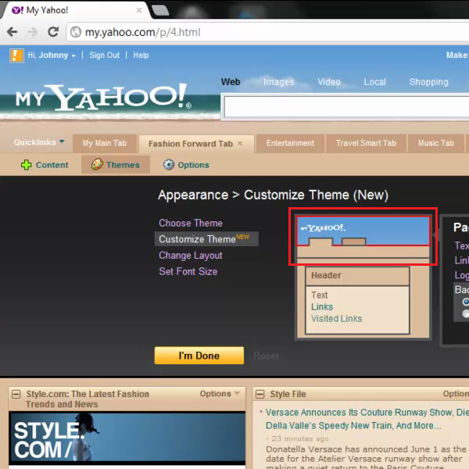Switch to My Main Tab
The height and width of the screenshot is (469, 469).
coord(105,143)
